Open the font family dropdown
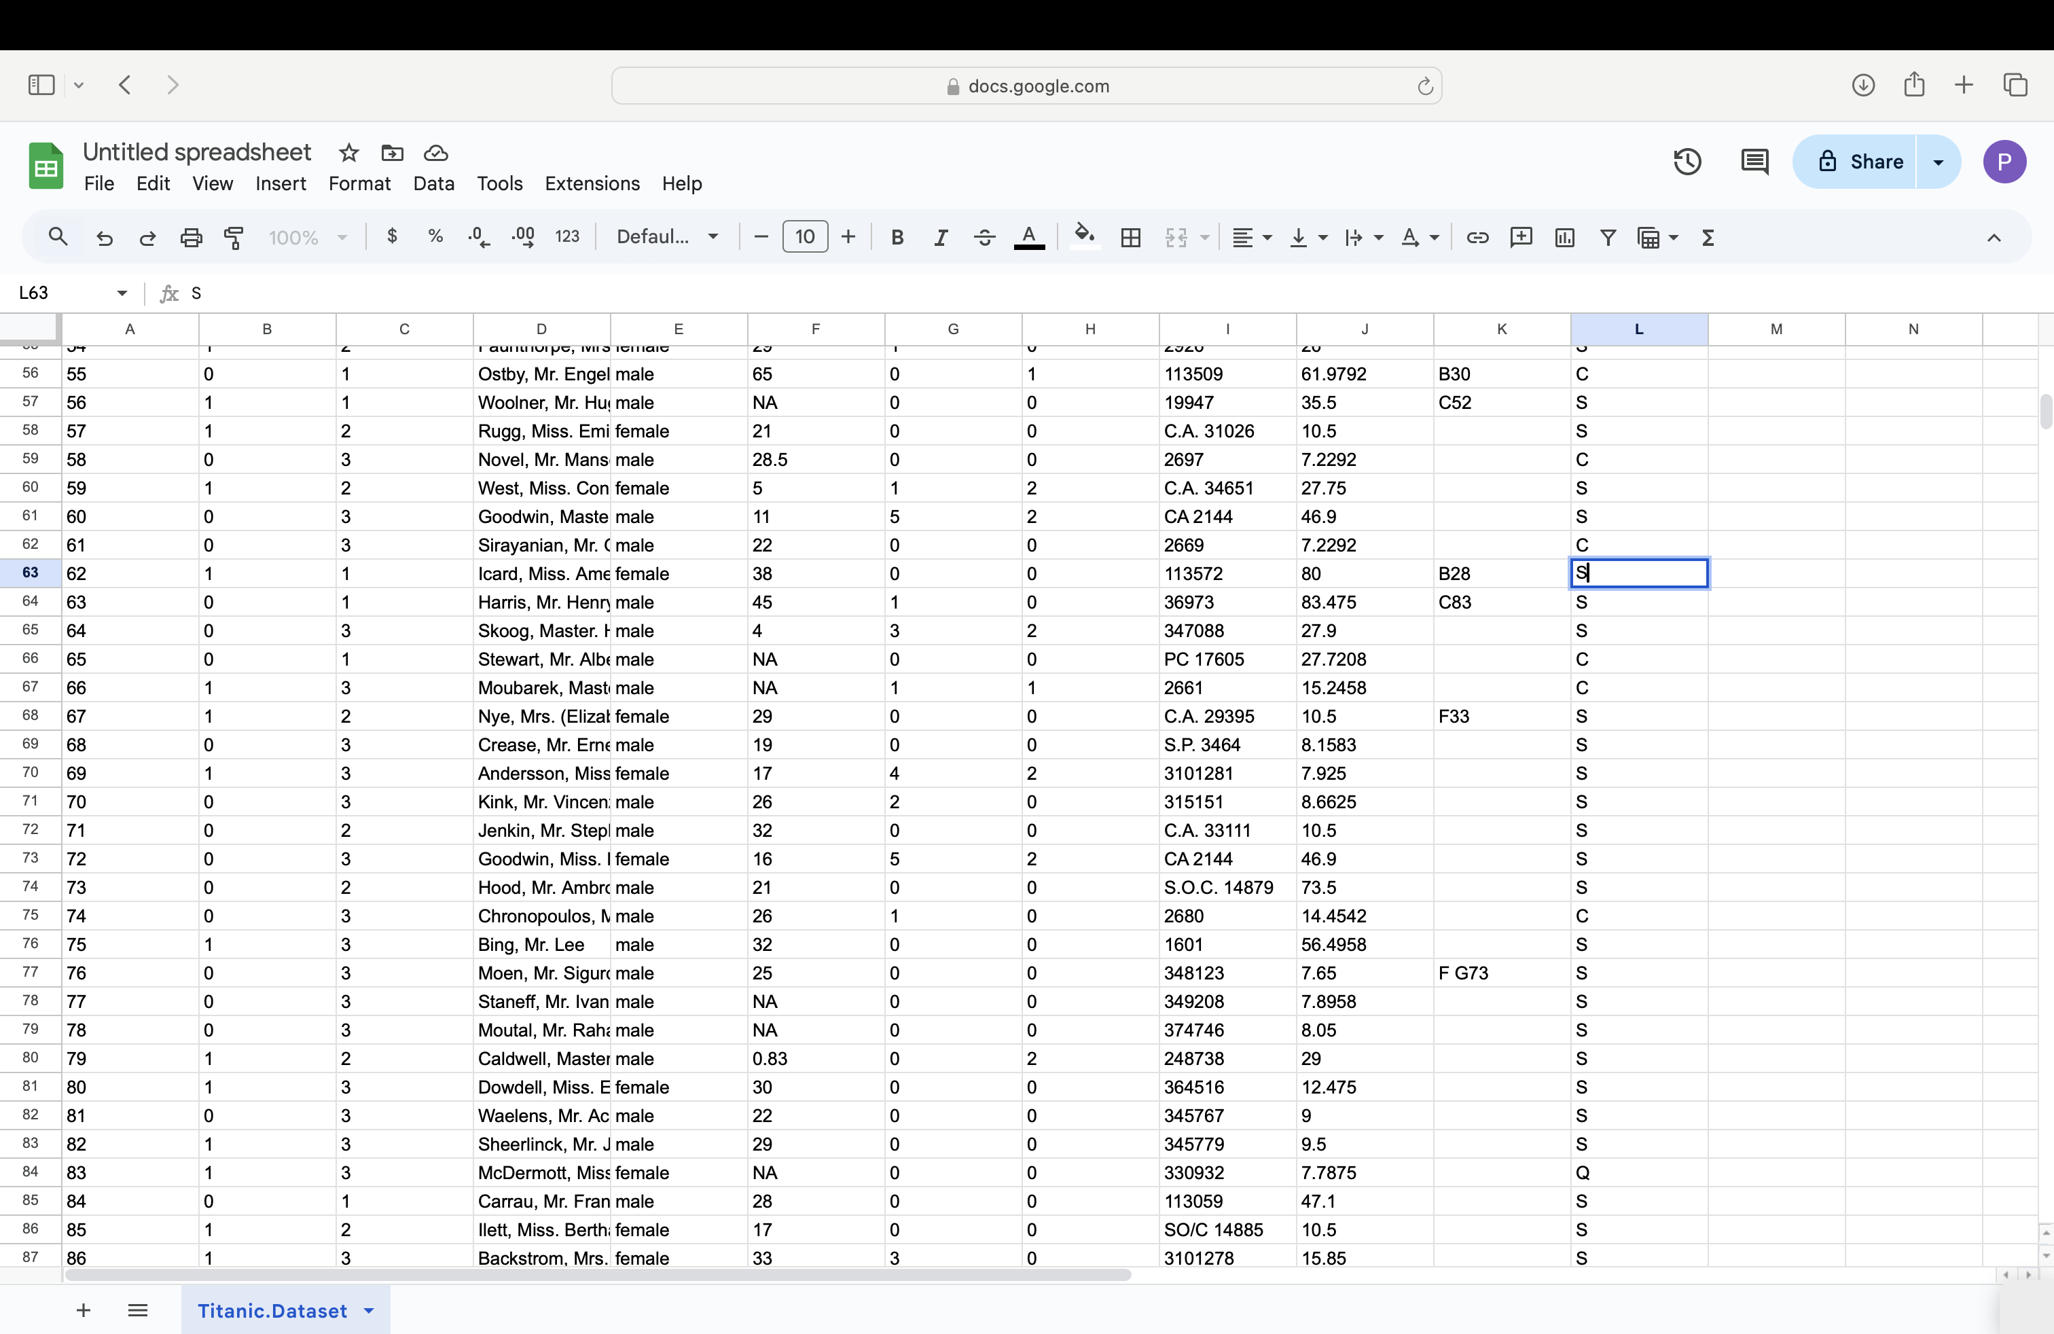Screen dimensions: 2054x1334 [667, 236]
